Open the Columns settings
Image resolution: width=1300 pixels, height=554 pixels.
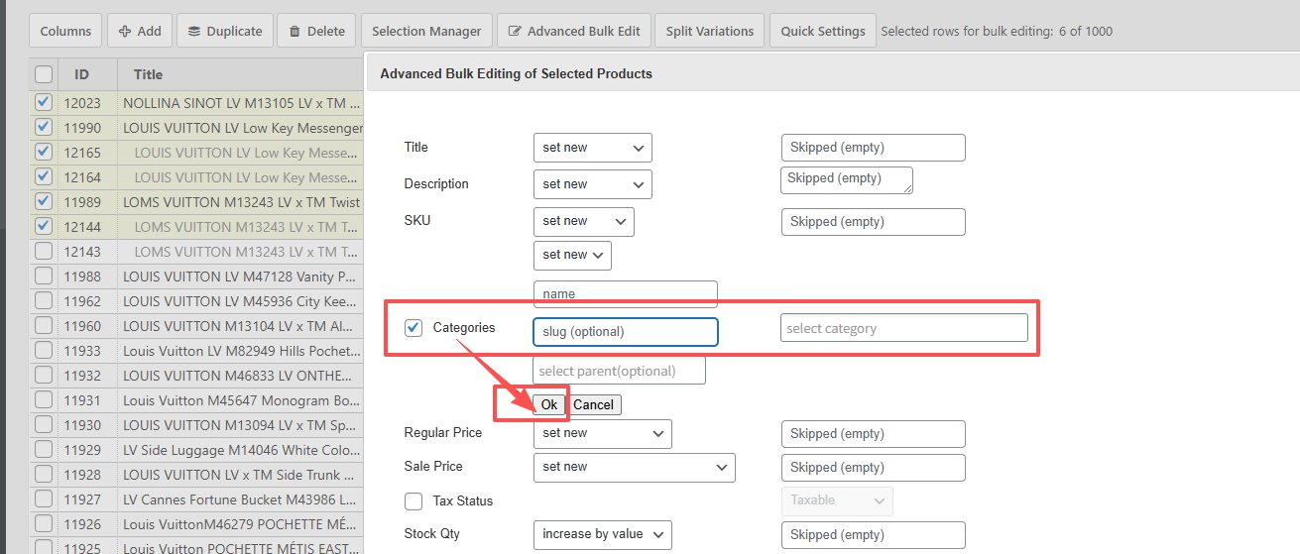point(65,31)
